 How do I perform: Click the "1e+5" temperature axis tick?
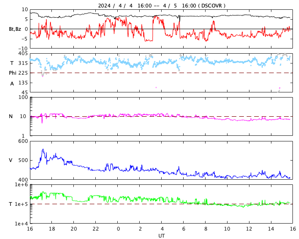(21, 204)
